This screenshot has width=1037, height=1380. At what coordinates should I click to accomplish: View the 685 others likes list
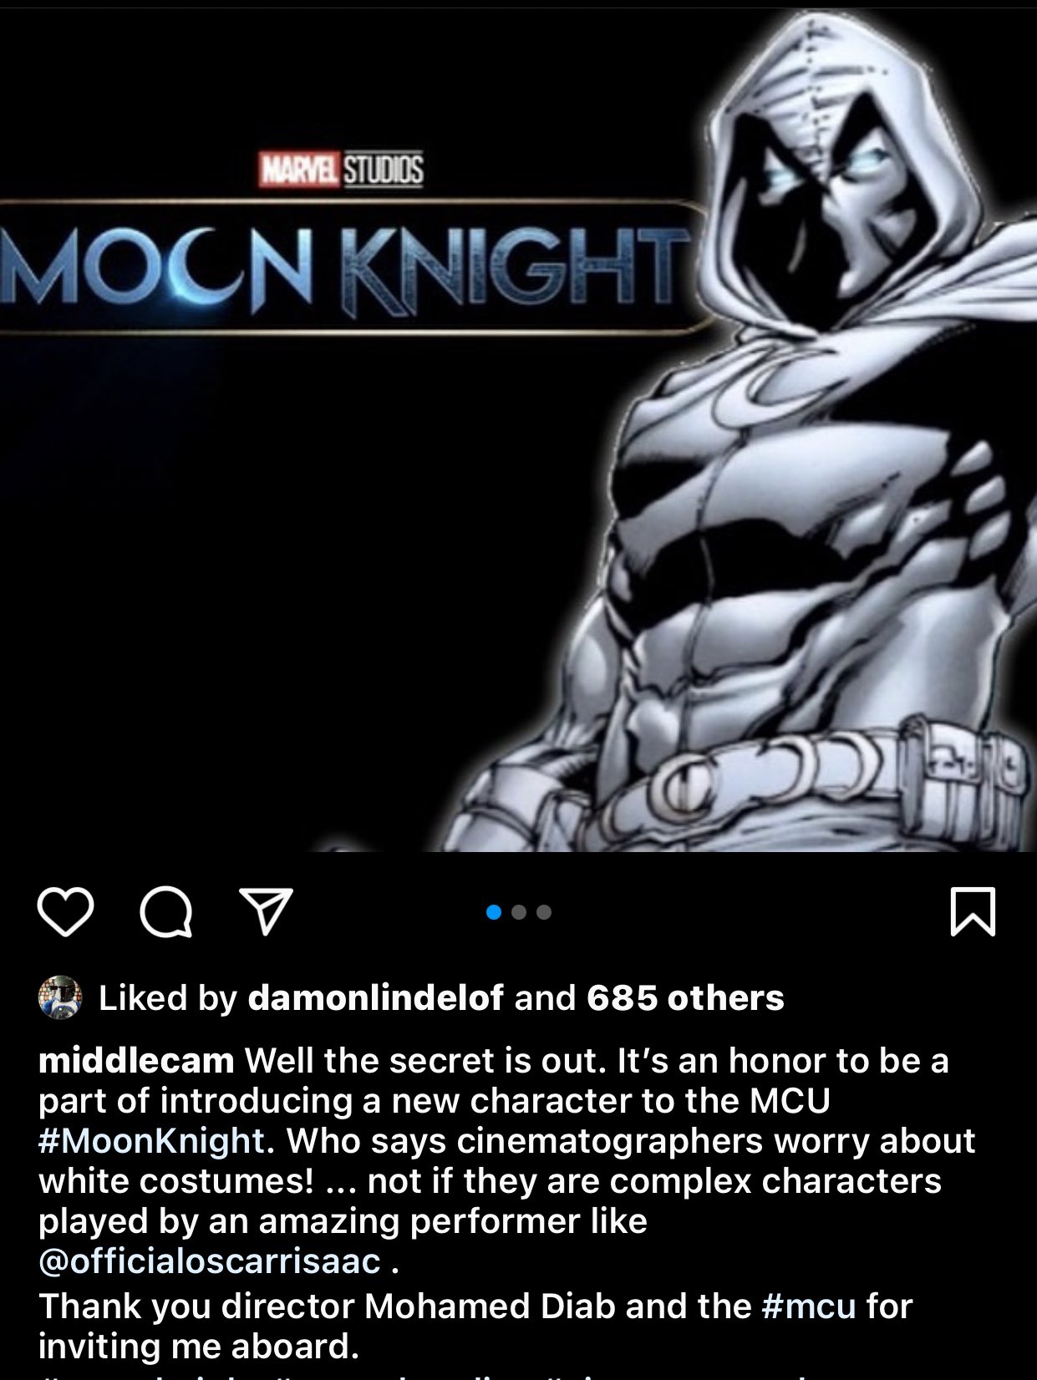[x=685, y=997]
